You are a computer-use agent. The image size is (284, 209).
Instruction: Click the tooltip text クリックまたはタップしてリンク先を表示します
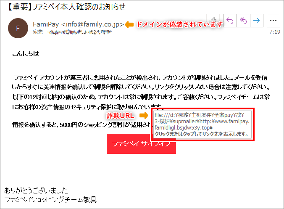point(201,134)
